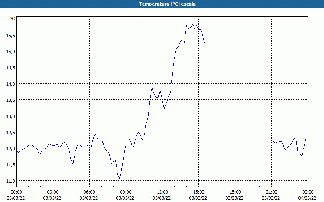Click the 03/03/22 date under 12:00
This screenshot has height=202, width=324.
162,198
